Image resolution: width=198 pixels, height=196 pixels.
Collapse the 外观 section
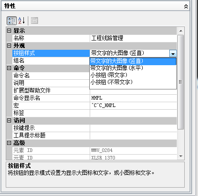coord(9,46)
